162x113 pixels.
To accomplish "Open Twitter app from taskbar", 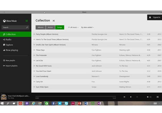I will coord(60,103).
